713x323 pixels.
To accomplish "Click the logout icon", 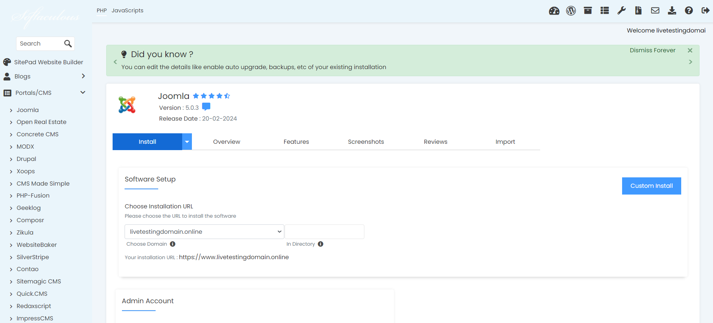I will tap(706, 10).
